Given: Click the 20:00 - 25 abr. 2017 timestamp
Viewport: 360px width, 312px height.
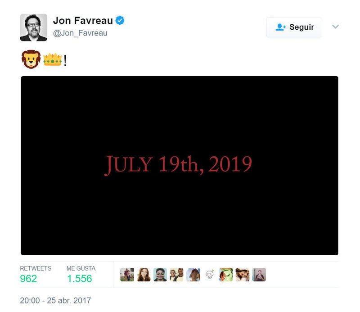Looking at the screenshot, I should click(x=55, y=300).
